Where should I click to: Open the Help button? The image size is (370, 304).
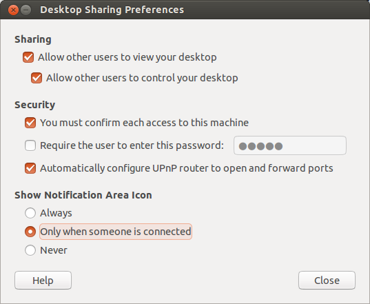43,281
